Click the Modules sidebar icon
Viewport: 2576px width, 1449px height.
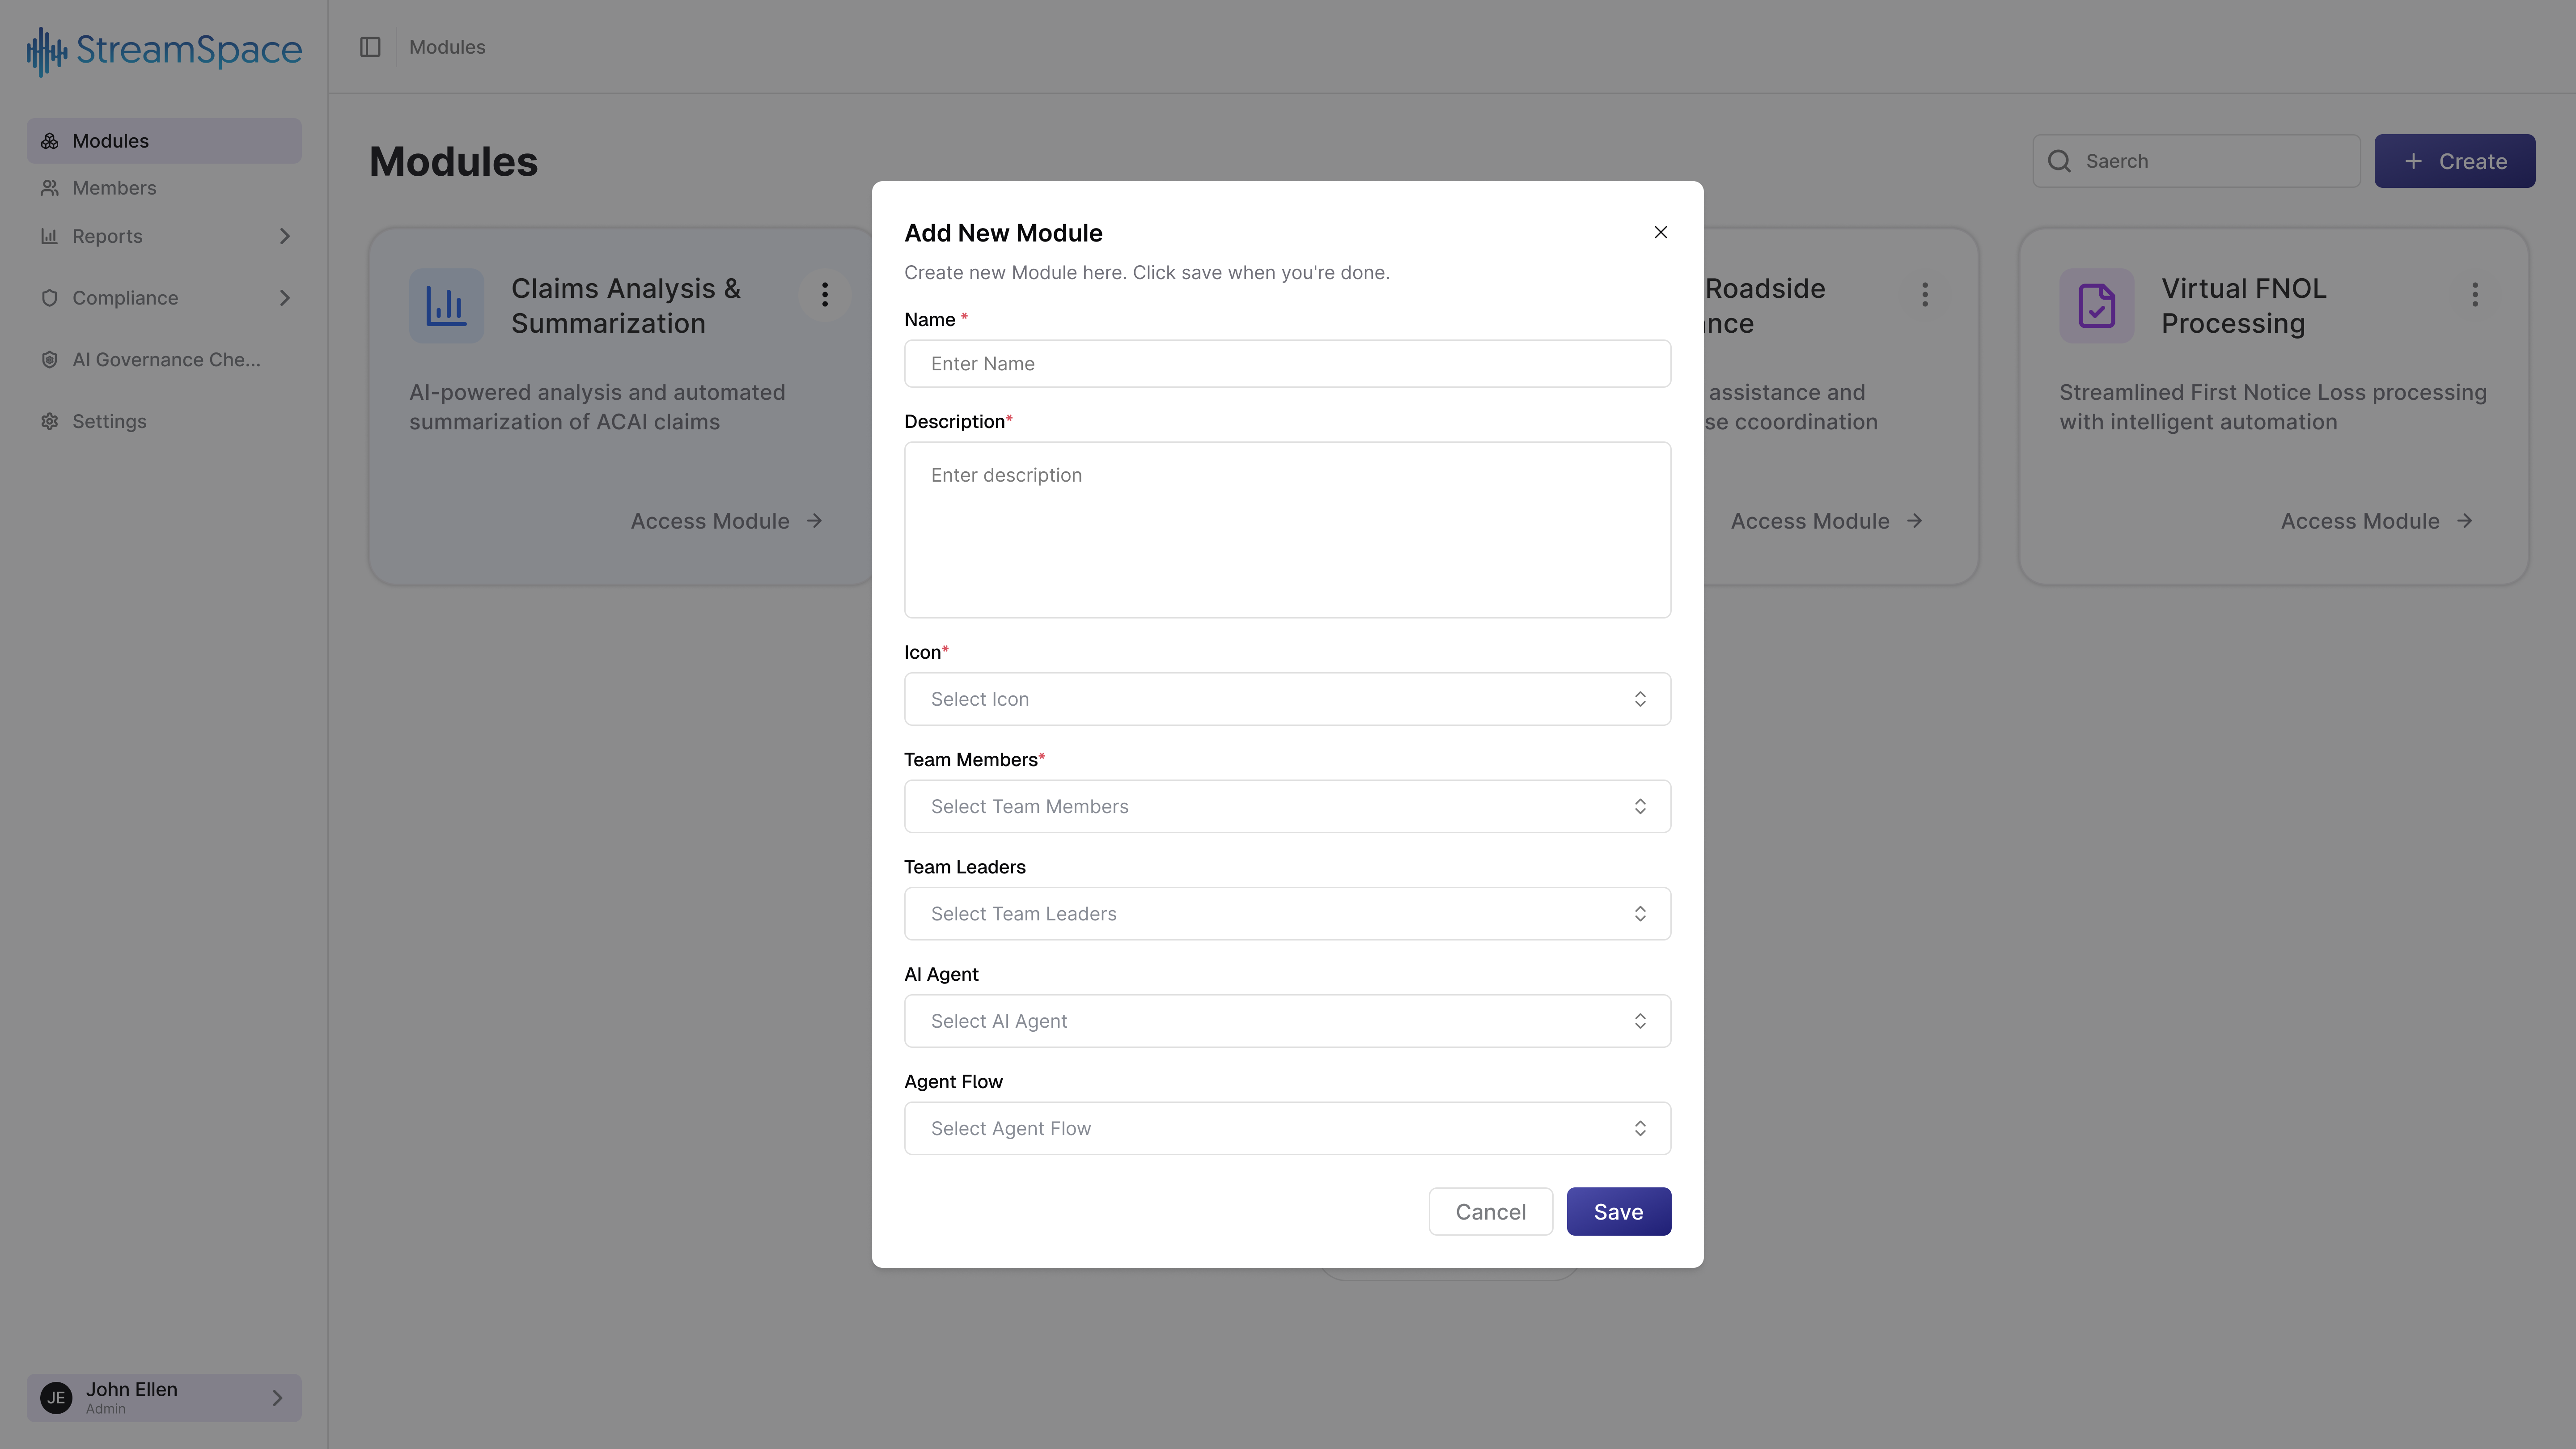click(x=49, y=141)
